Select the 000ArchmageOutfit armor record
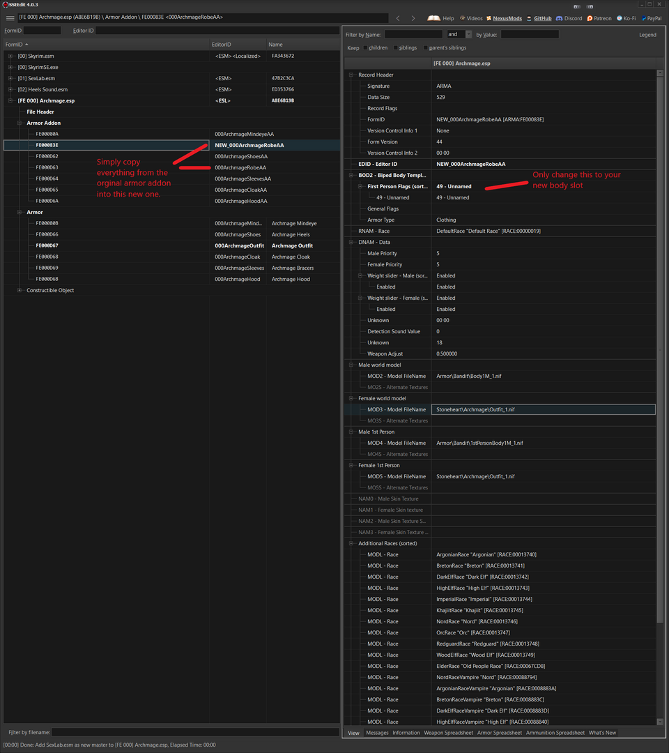 172,245
